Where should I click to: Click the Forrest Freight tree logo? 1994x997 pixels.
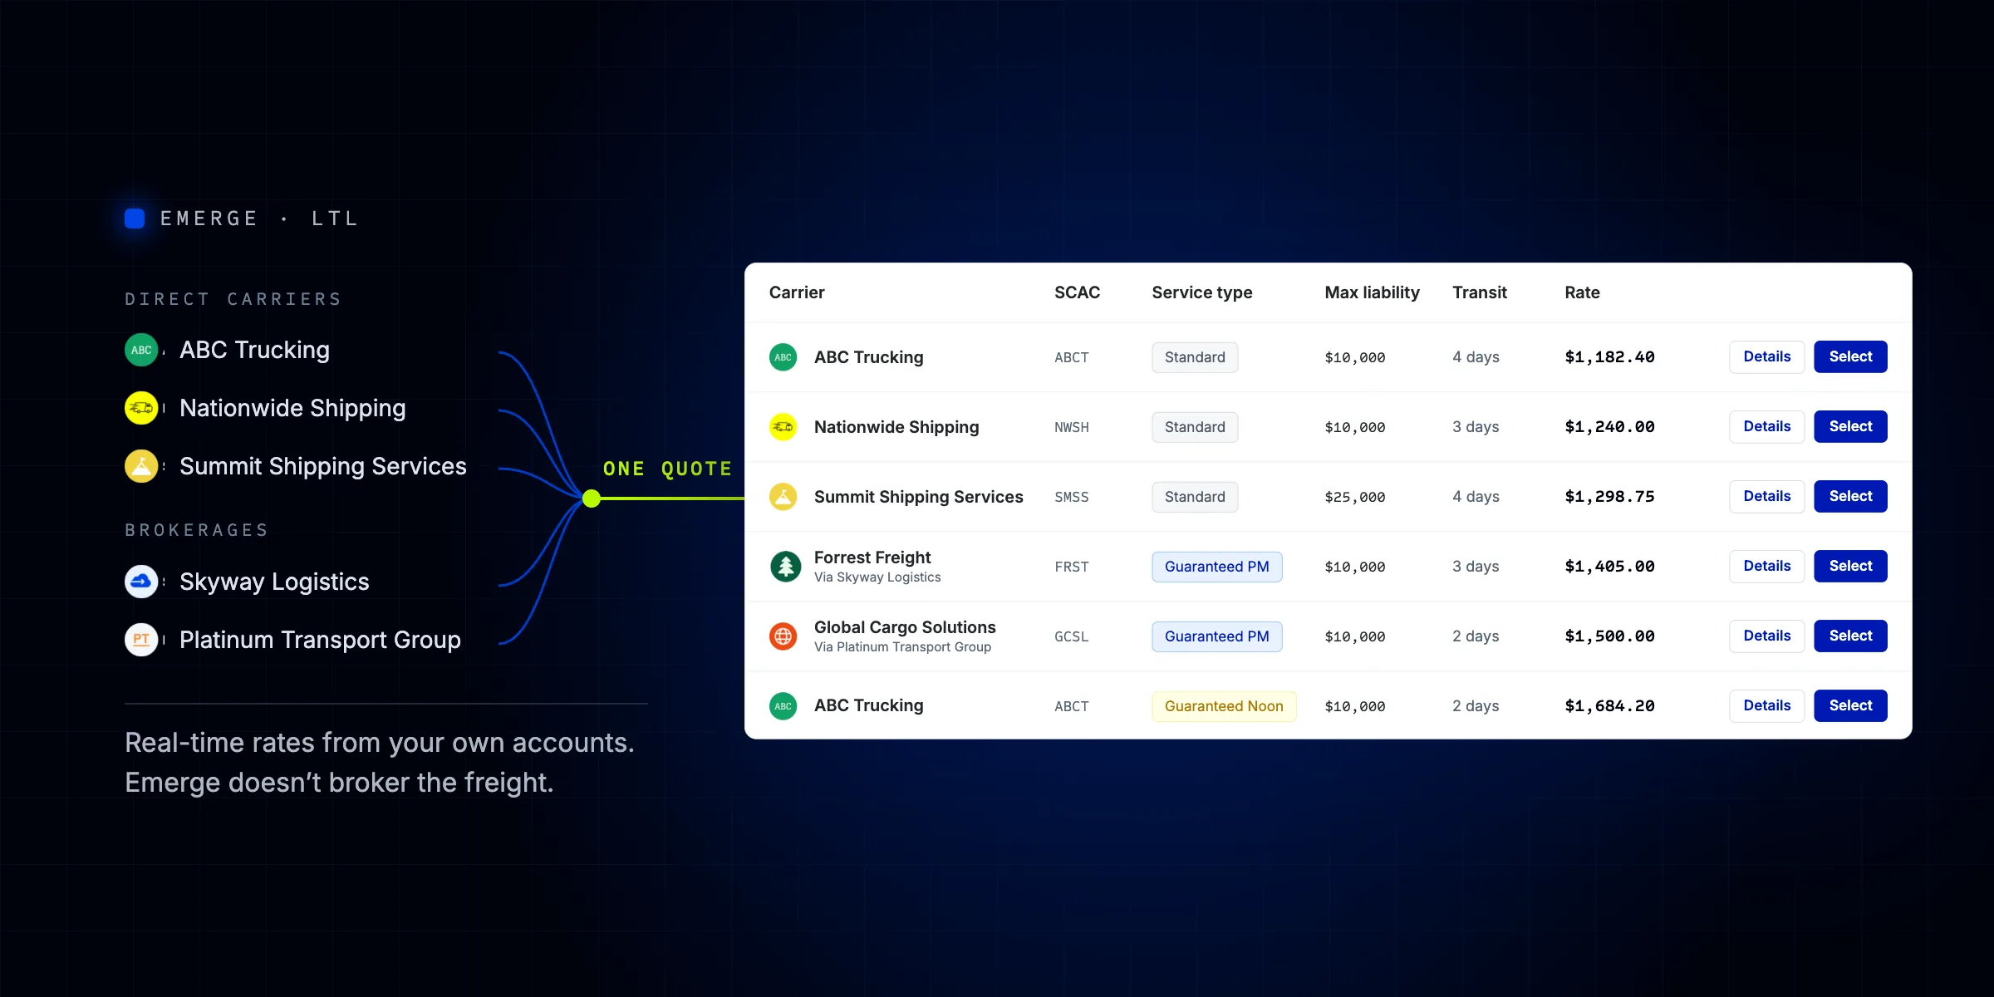tap(785, 567)
